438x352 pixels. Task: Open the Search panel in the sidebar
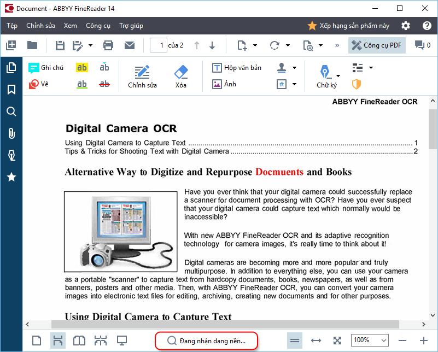(x=11, y=112)
